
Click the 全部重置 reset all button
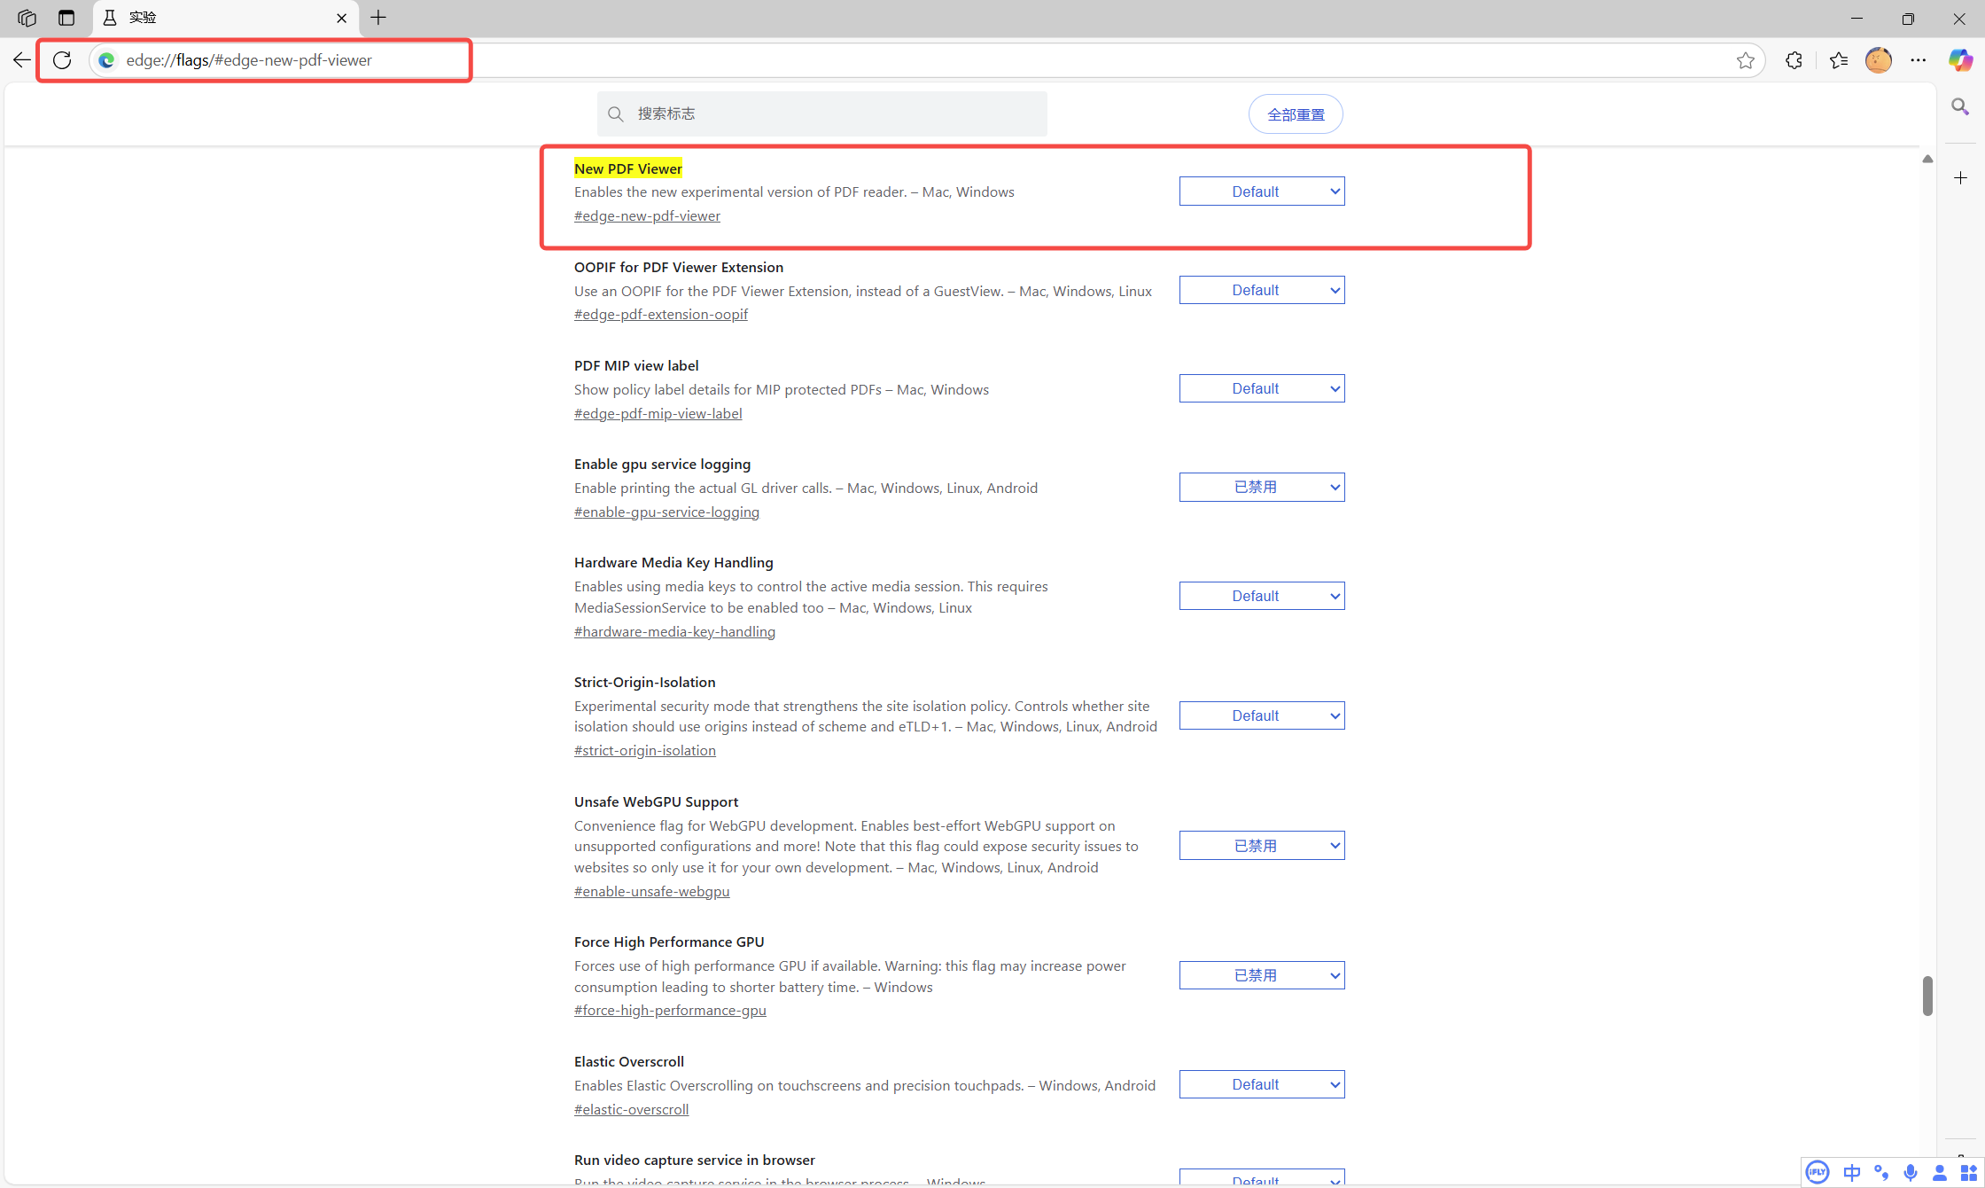pos(1295,114)
